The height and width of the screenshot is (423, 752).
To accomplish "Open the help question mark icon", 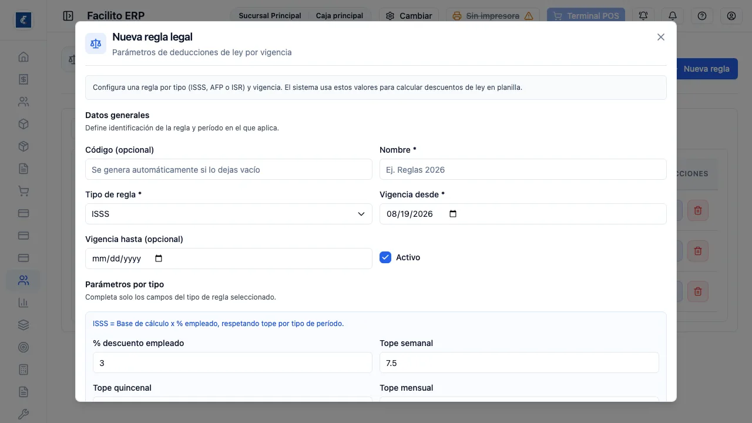I will click(702, 16).
